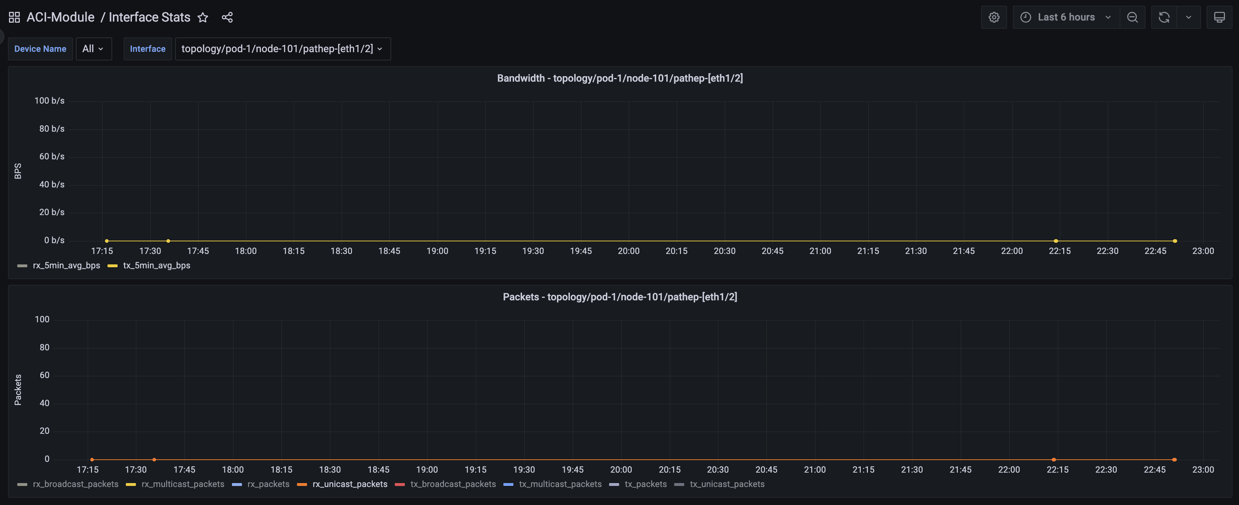1239x505 pixels.
Task: Click the tx_broadcast_packets color swatch
Action: (x=399, y=484)
